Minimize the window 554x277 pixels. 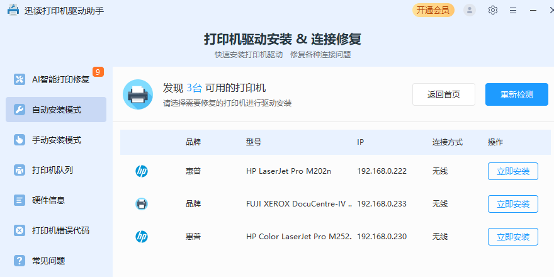tap(533, 11)
